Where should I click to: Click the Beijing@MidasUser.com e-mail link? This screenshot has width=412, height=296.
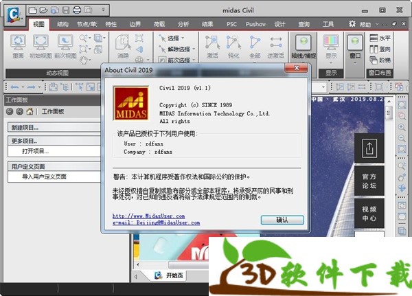pyautogui.click(x=156, y=223)
